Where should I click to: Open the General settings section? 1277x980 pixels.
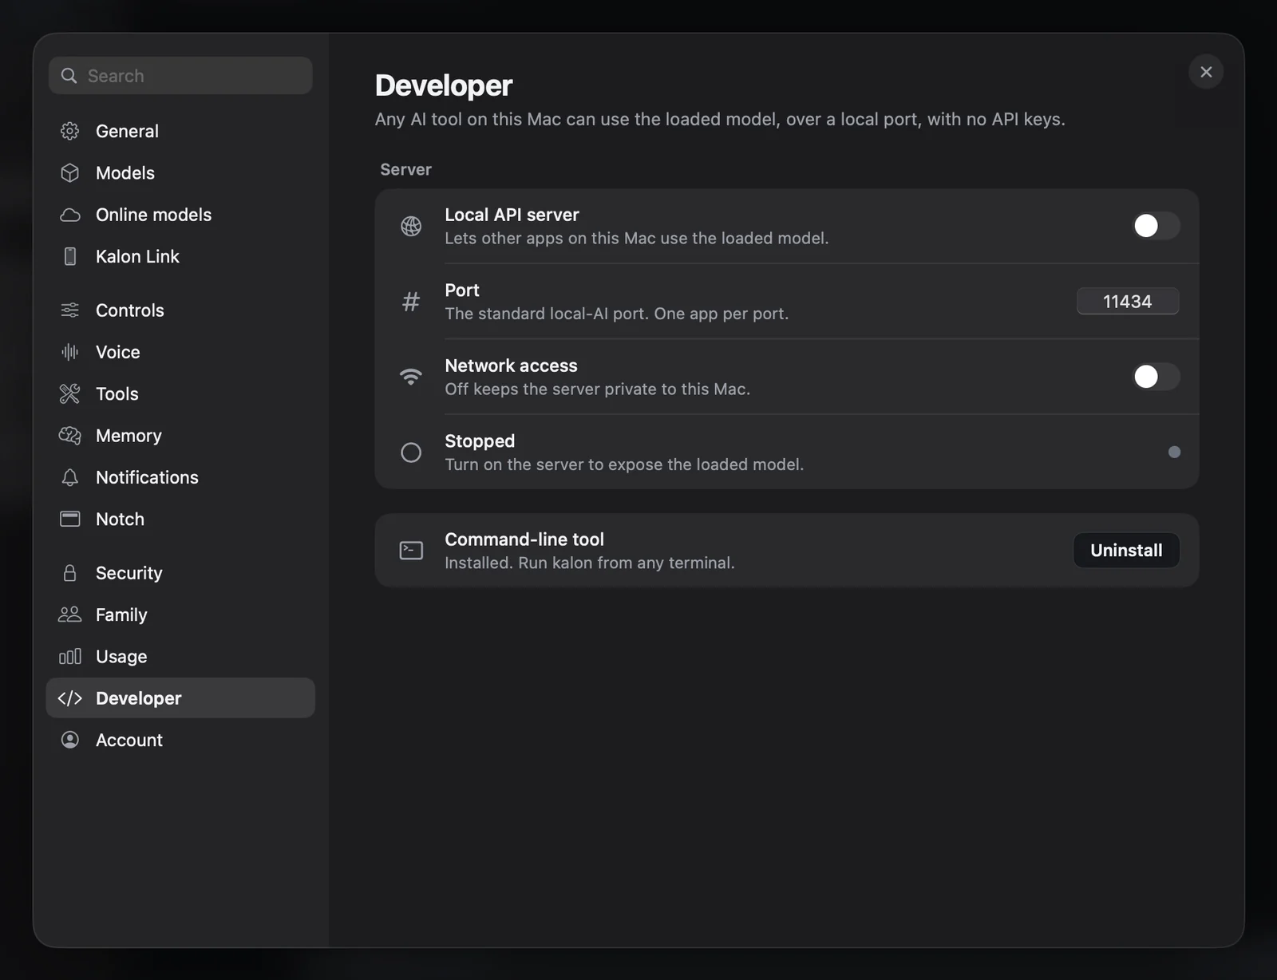tap(180, 131)
